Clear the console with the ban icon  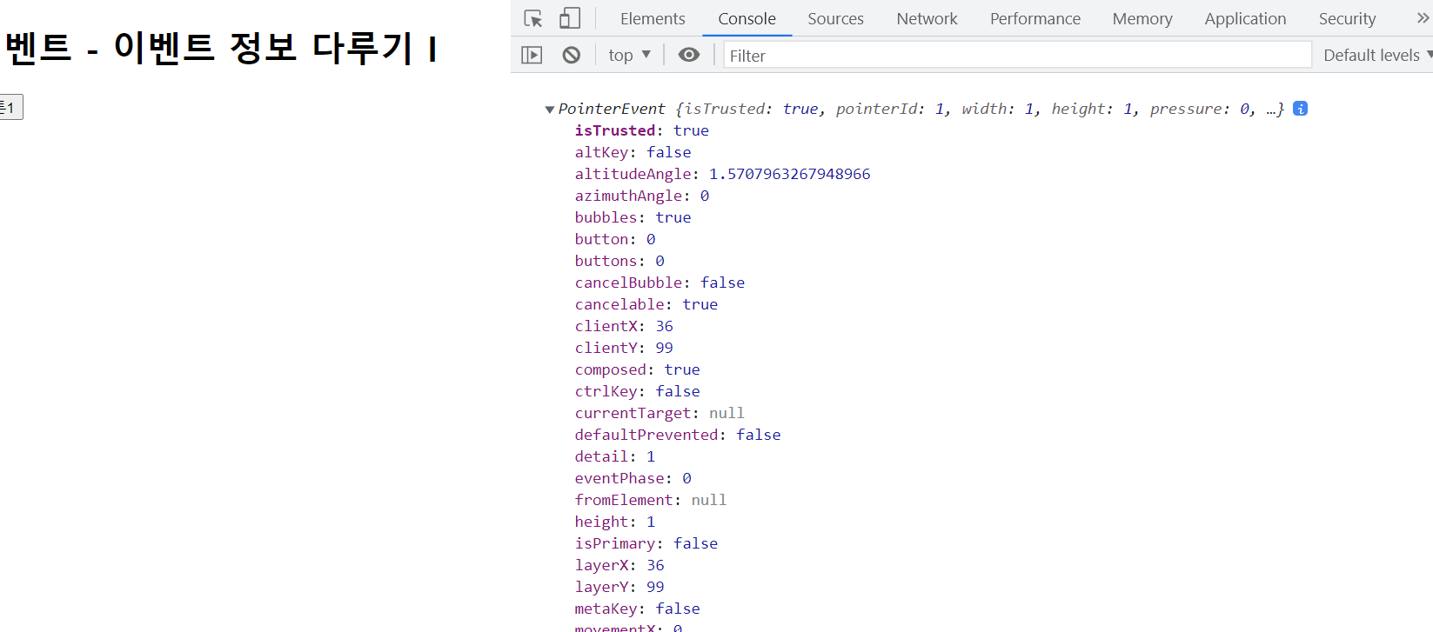tap(572, 55)
